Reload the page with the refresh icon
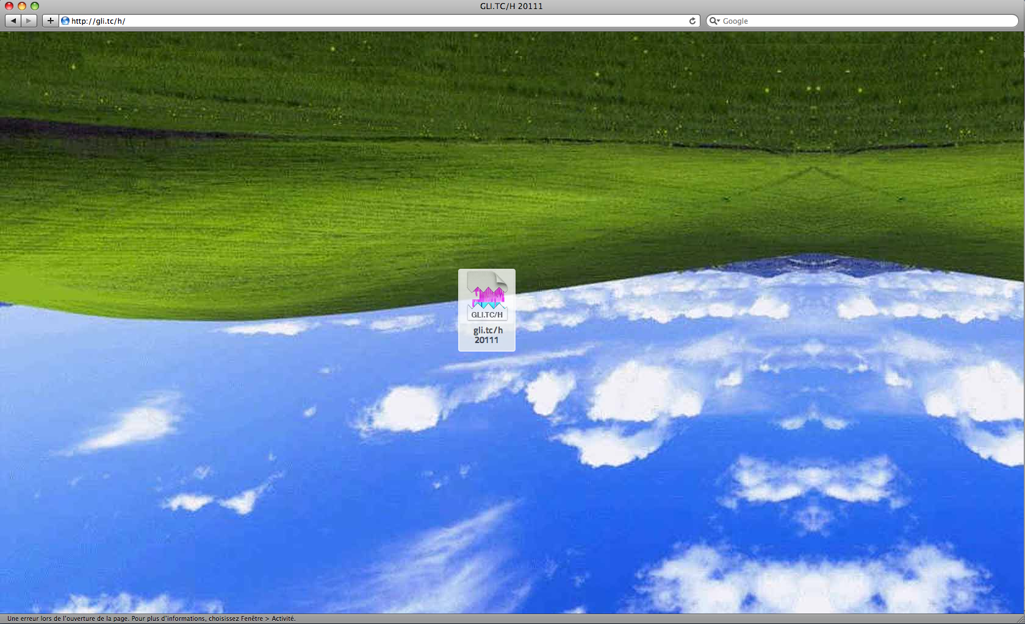The width and height of the screenshot is (1025, 624). click(692, 21)
